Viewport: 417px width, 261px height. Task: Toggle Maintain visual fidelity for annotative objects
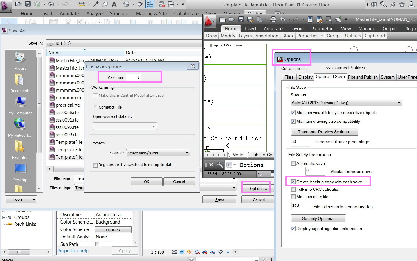293,113
